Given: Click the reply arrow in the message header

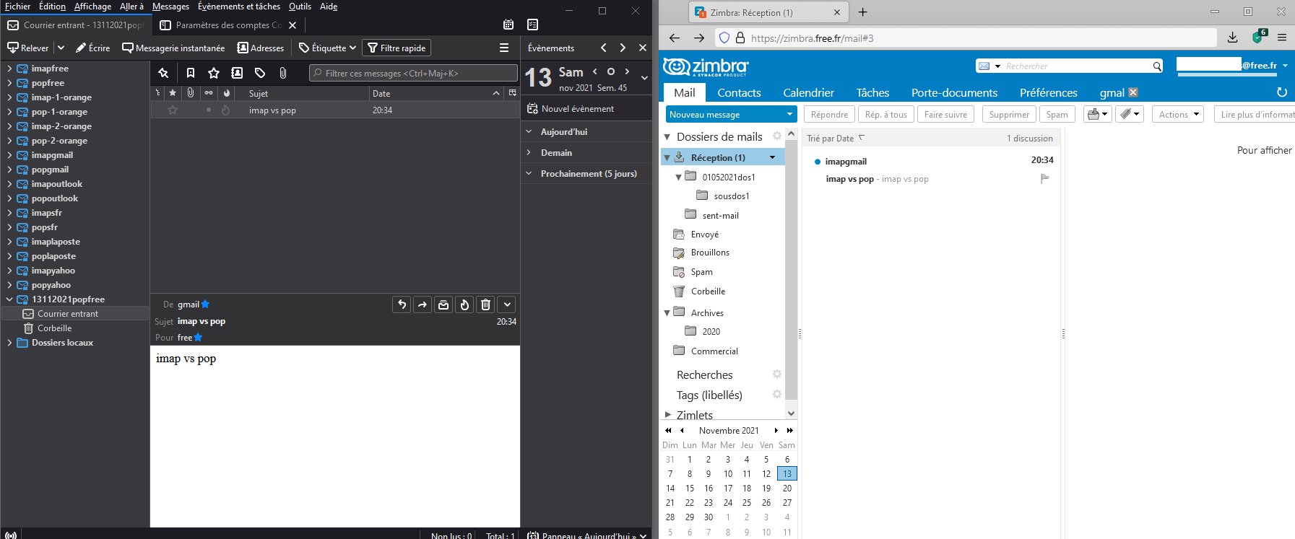Looking at the screenshot, I should coord(402,304).
